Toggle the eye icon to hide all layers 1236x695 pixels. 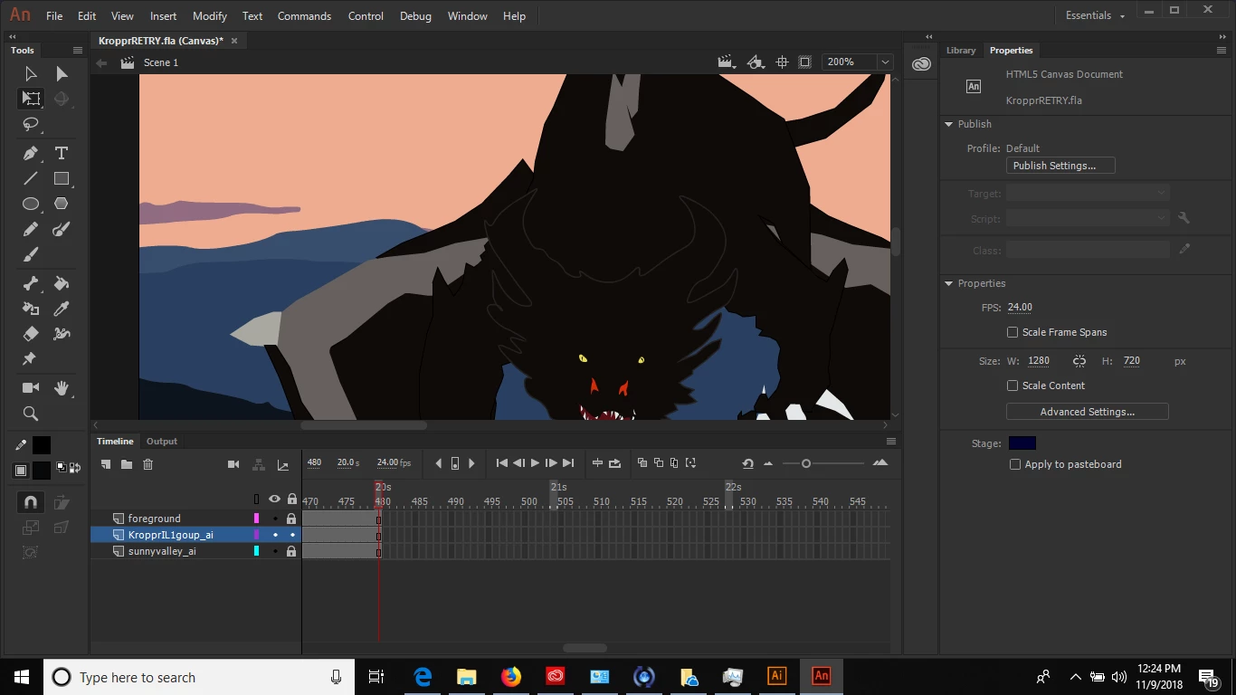274,499
